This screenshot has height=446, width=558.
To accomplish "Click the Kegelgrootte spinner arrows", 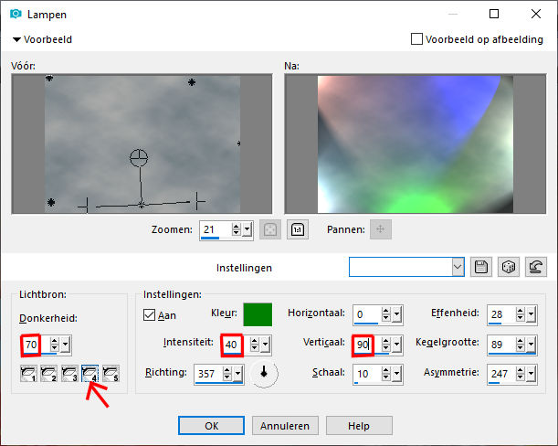I will click(520, 345).
